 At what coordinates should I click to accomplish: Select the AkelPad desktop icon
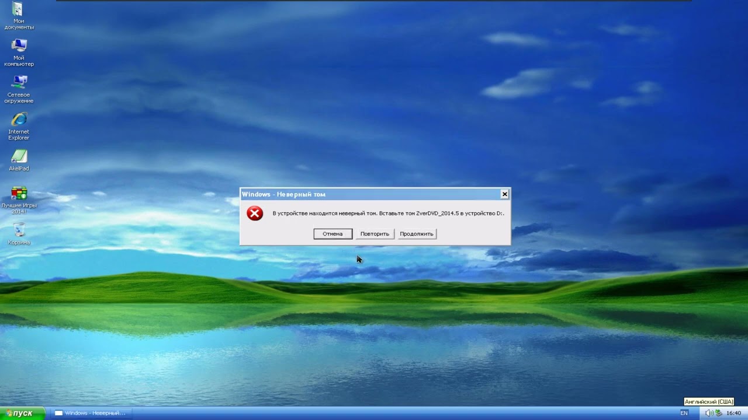click(x=19, y=161)
